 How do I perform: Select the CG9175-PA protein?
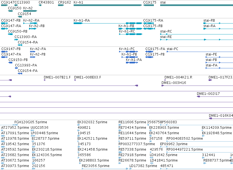point(149,52)
